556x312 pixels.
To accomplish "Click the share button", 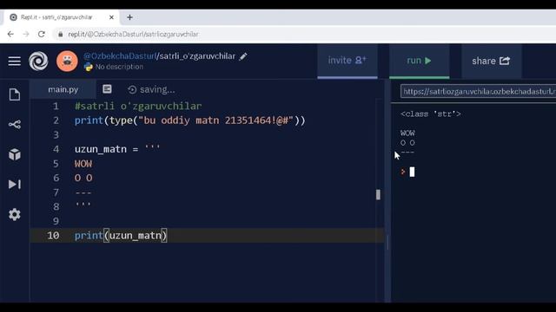I will click(491, 61).
